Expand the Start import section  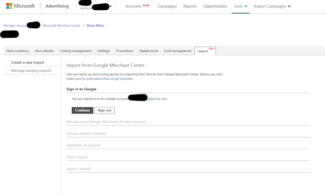(x=77, y=157)
